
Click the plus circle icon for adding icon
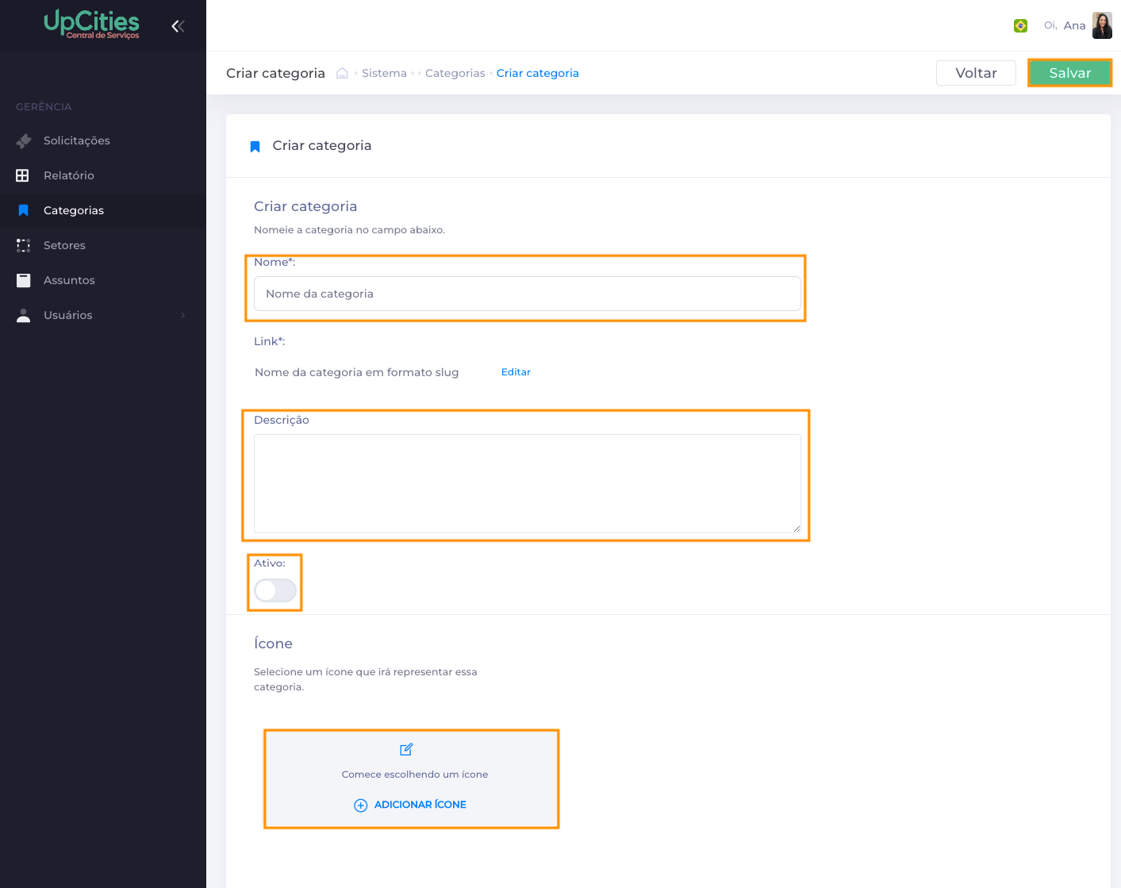(x=360, y=805)
